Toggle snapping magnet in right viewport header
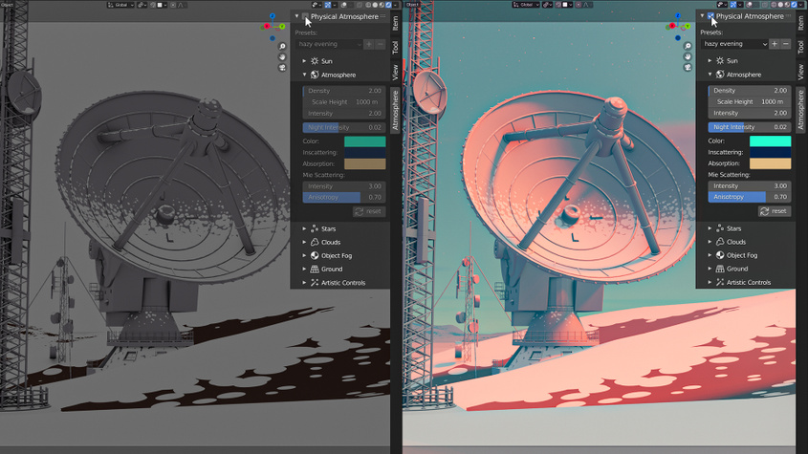 pyautogui.click(x=557, y=5)
